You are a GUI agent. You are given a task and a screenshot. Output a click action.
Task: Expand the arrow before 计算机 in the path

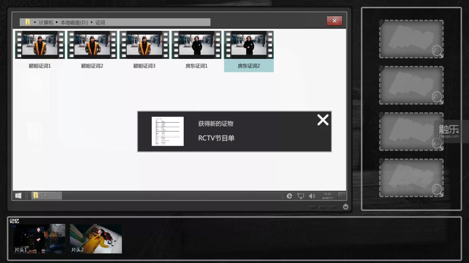click(x=35, y=22)
